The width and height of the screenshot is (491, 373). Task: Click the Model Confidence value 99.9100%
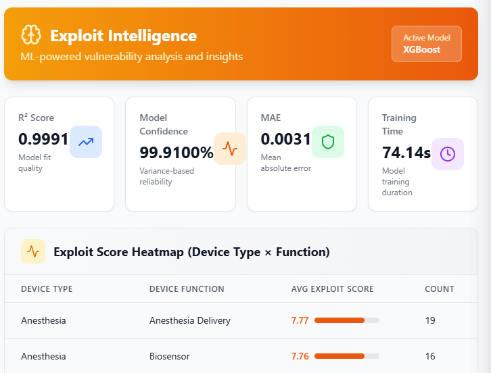click(x=177, y=153)
